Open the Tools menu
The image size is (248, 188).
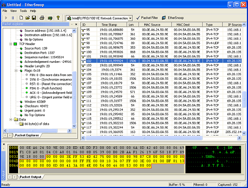pos(23,10)
